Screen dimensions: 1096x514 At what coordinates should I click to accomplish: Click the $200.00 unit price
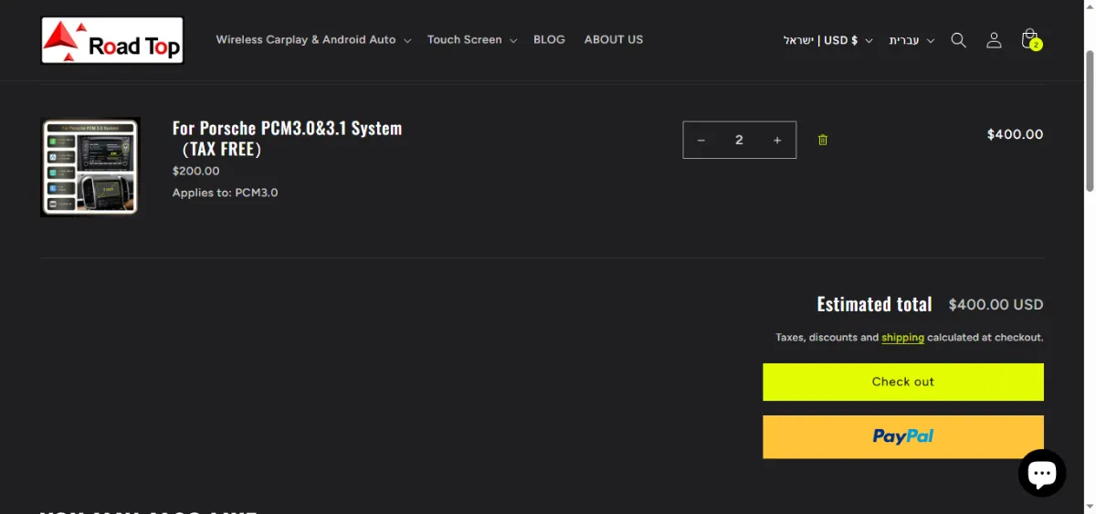(x=196, y=171)
